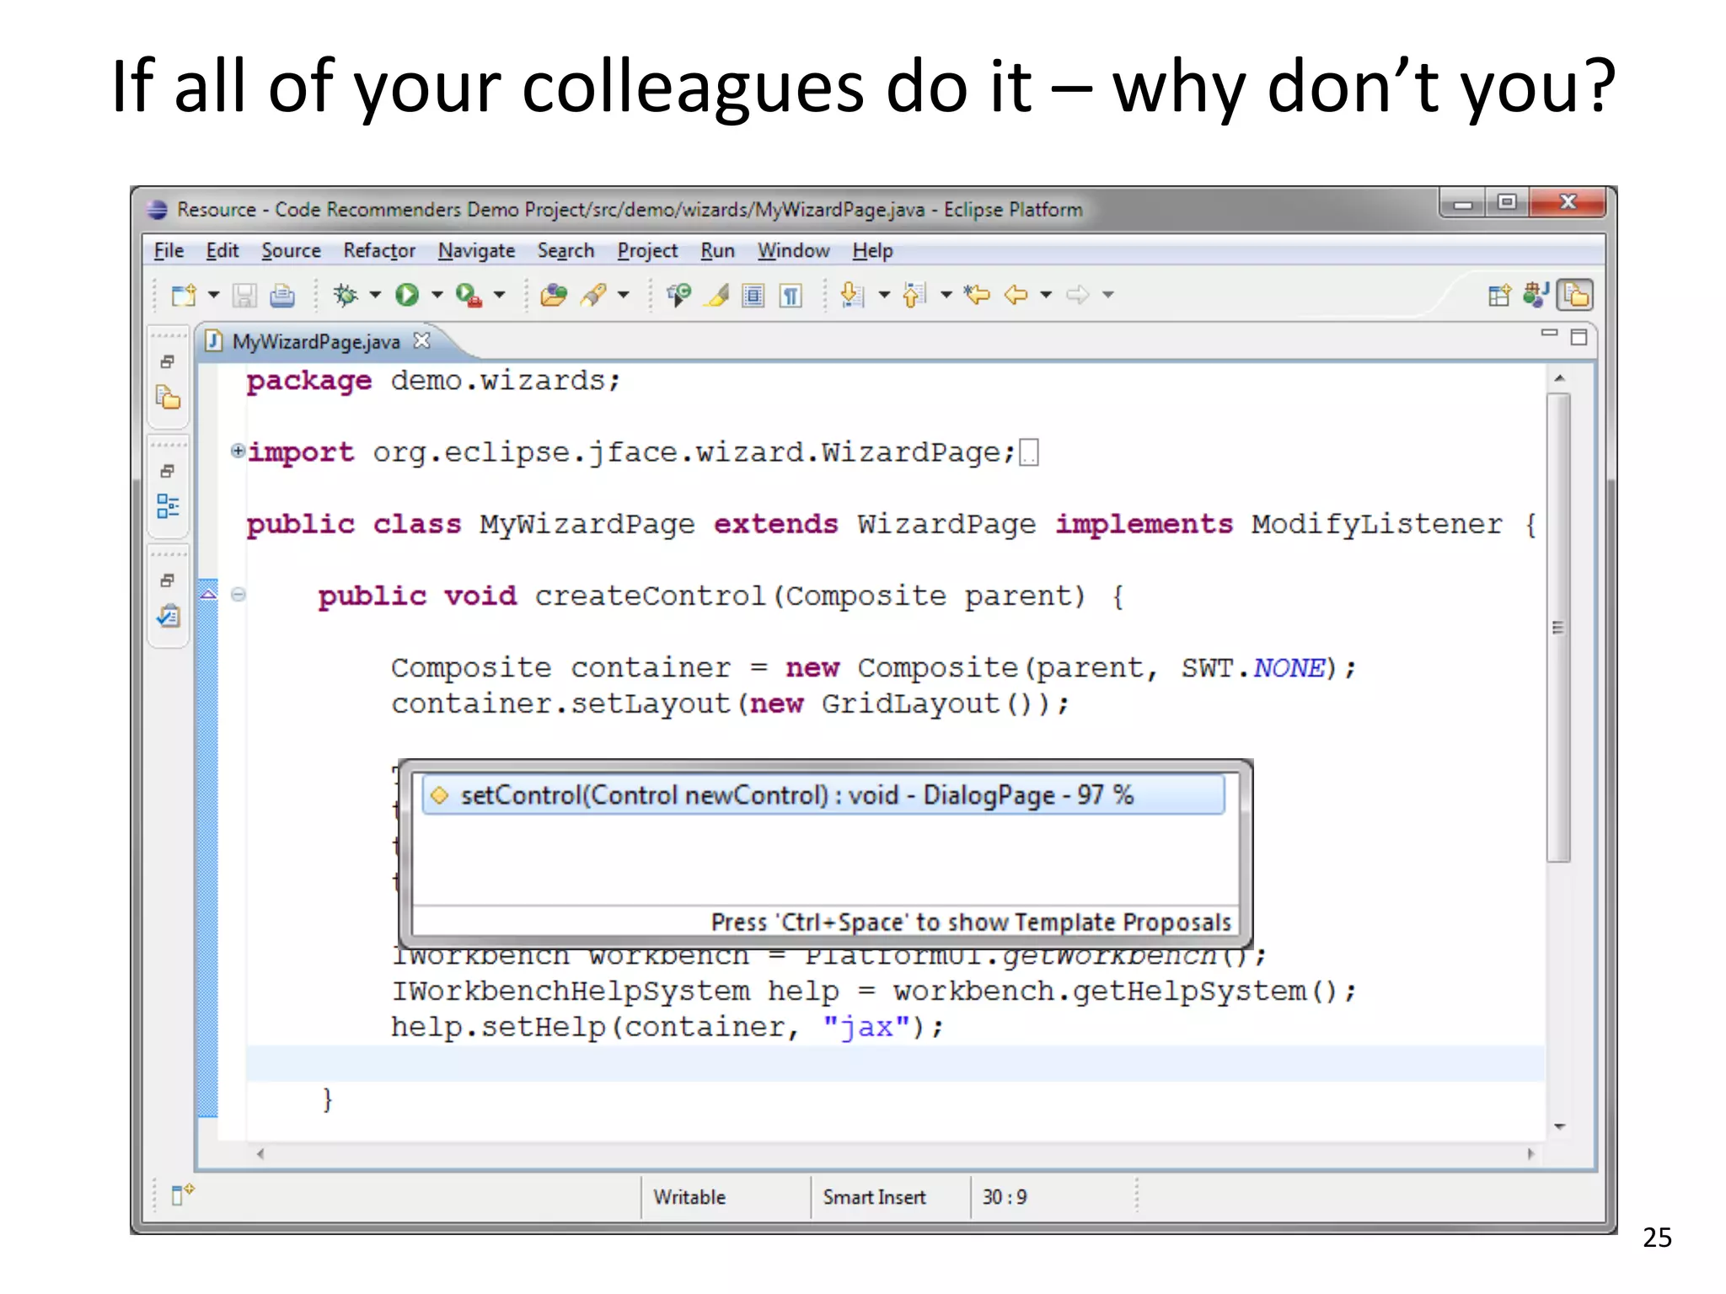The height and width of the screenshot is (1294, 1726).
Task: Navigate Forward with the grey right arrow
Action: click(x=1078, y=295)
